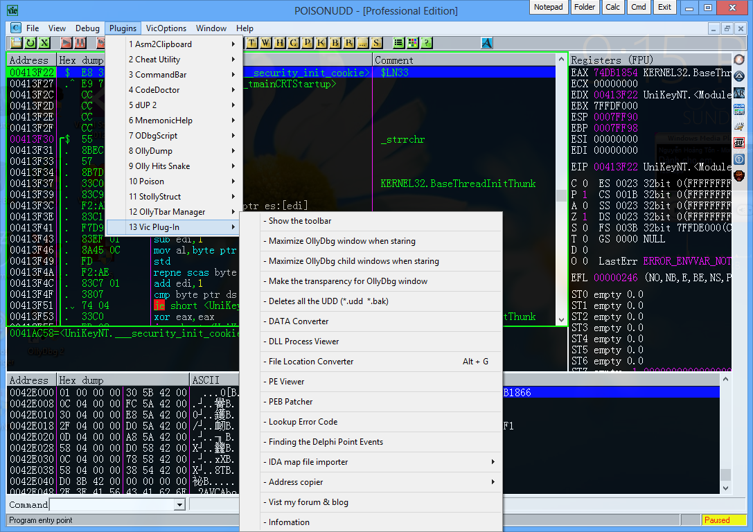This screenshot has width=753, height=532.
Task: Click the red dUP icon in right sidebar
Action: click(x=739, y=143)
